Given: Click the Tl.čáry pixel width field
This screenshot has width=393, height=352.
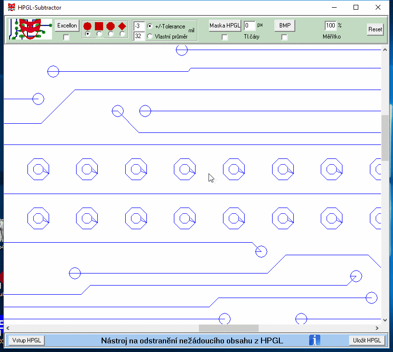Looking at the screenshot, I should [249, 26].
